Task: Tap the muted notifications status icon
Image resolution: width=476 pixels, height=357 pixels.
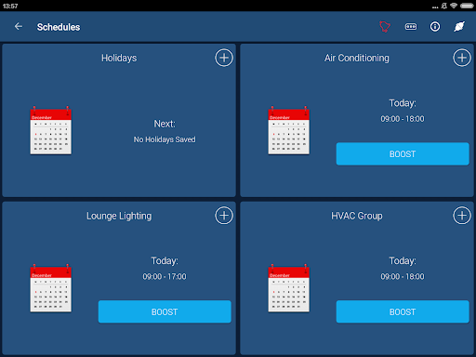Action: [444, 6]
